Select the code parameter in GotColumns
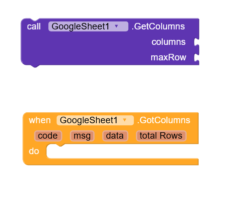The height and width of the screenshot is (199, 238). (48, 136)
